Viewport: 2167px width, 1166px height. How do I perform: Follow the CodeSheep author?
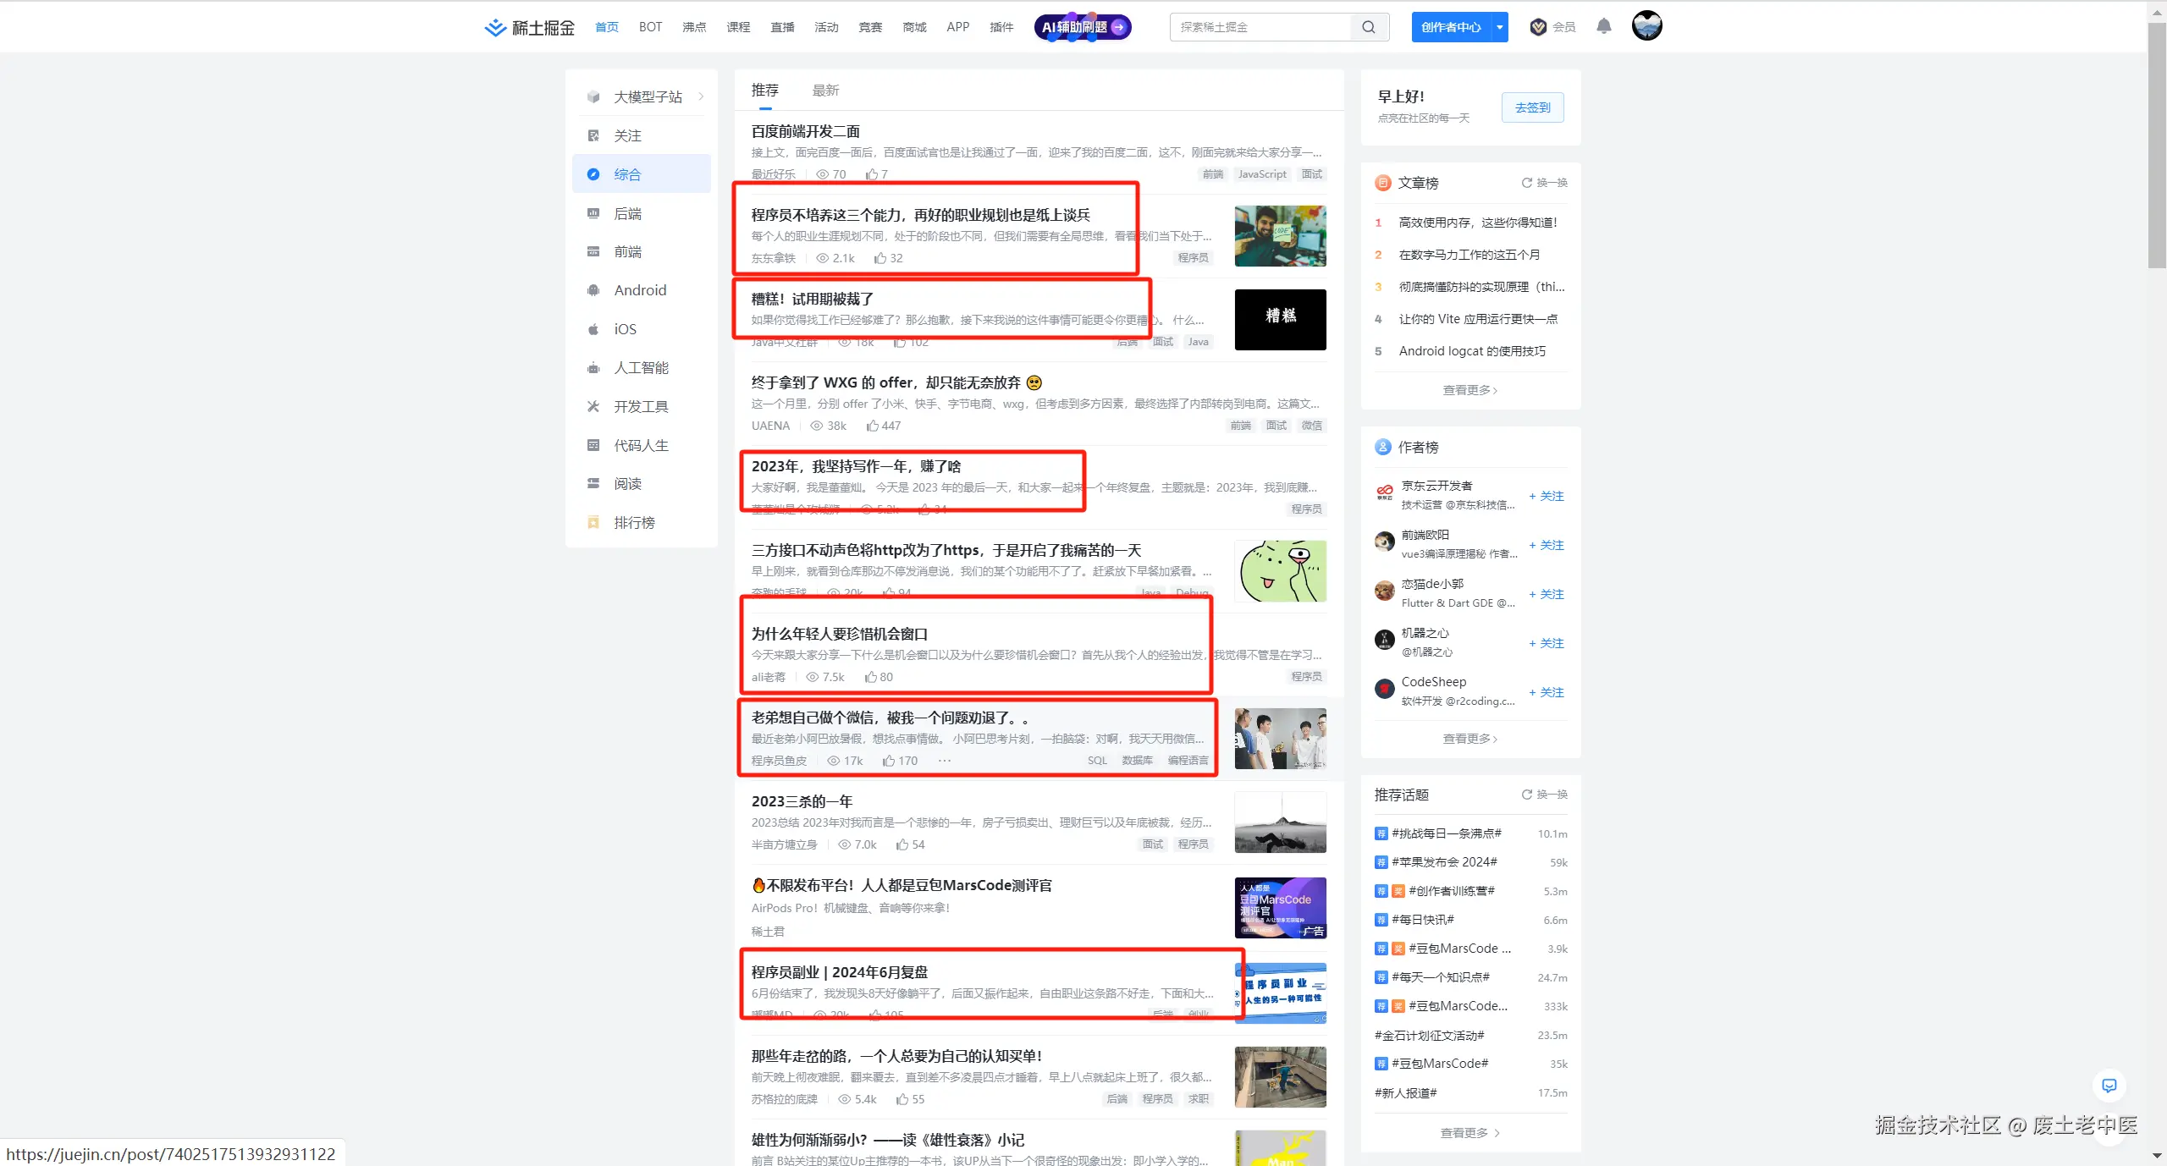coord(1547,692)
